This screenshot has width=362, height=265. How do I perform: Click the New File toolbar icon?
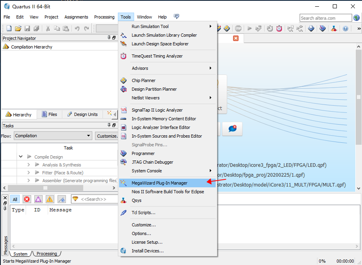pos(9,28)
